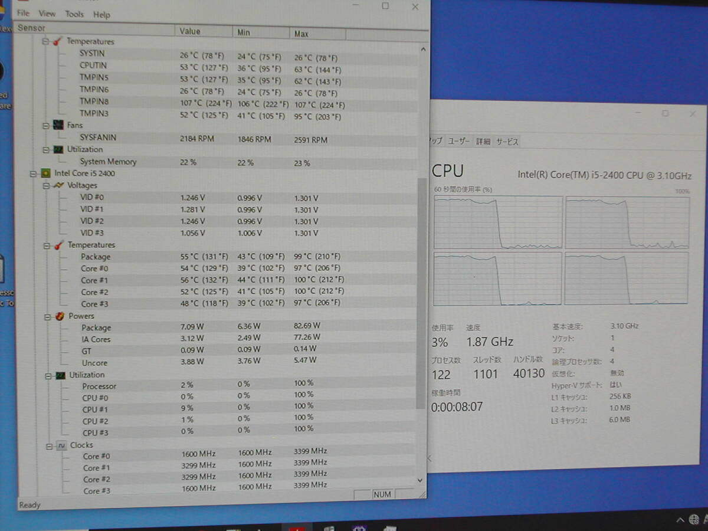708x531 pixels.
Task: Open the Help menu
Action: pyautogui.click(x=101, y=15)
